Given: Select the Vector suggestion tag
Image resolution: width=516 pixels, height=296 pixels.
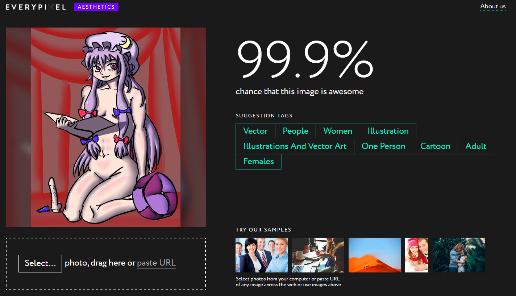Looking at the screenshot, I should coord(255,131).
